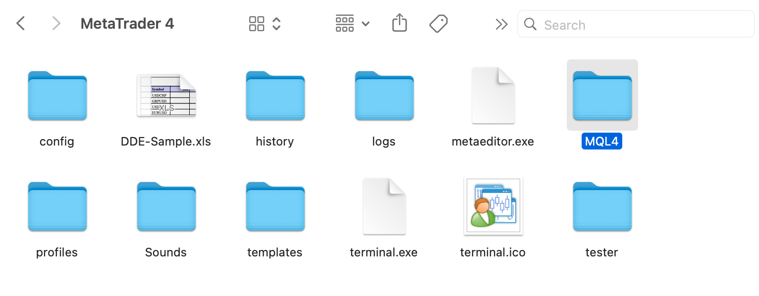Select the terminal.ico image thumbnail

tap(493, 206)
